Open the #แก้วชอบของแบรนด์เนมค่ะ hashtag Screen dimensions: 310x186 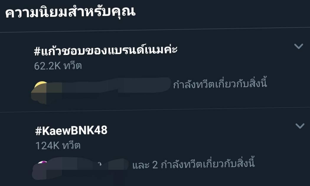(106, 50)
